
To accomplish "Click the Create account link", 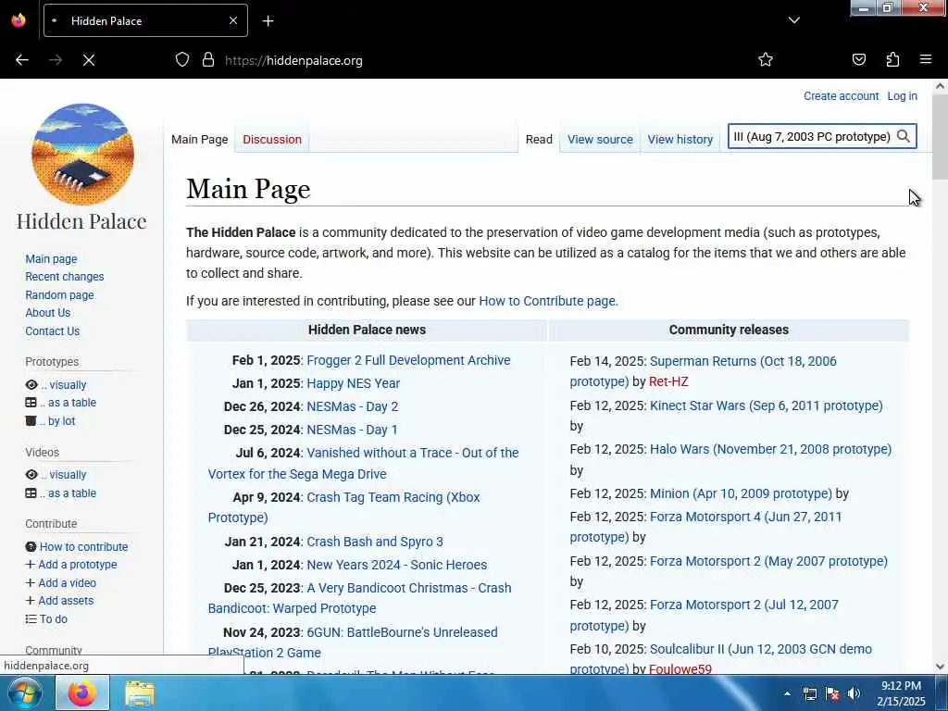I will 841,96.
